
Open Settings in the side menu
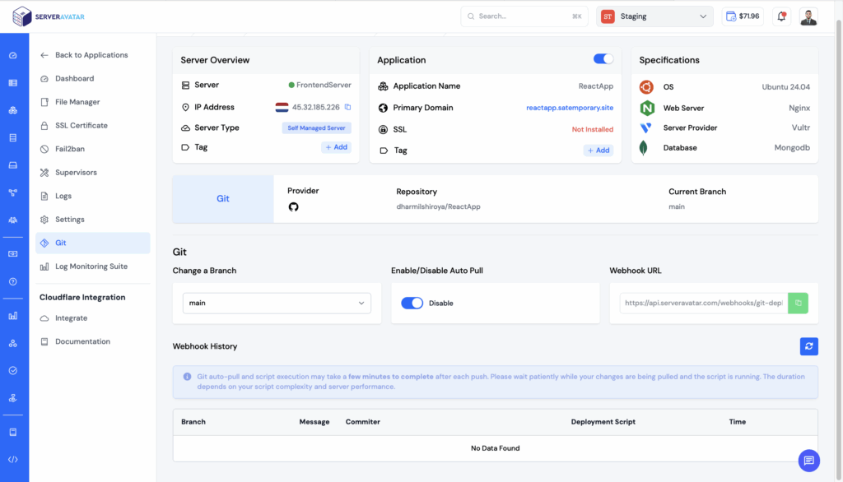click(92, 220)
